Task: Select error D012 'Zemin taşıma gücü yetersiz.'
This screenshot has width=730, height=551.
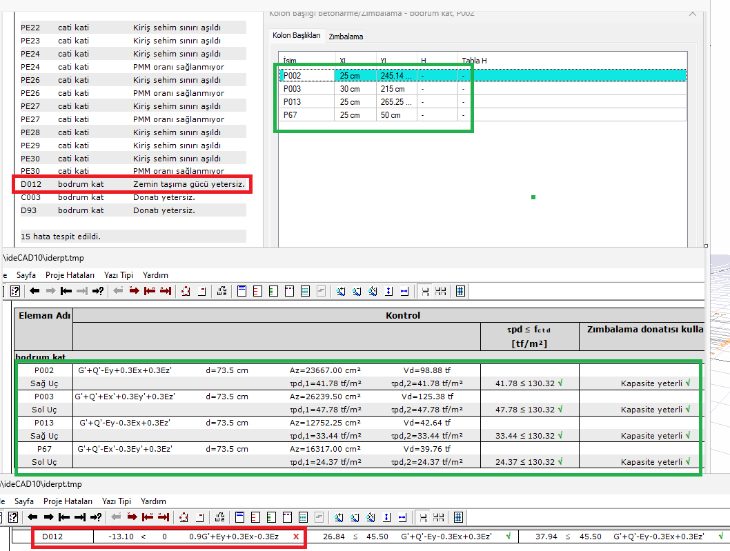Action: [x=132, y=184]
